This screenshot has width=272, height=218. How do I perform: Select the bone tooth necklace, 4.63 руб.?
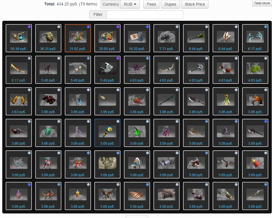pyautogui.click(x=167, y=70)
